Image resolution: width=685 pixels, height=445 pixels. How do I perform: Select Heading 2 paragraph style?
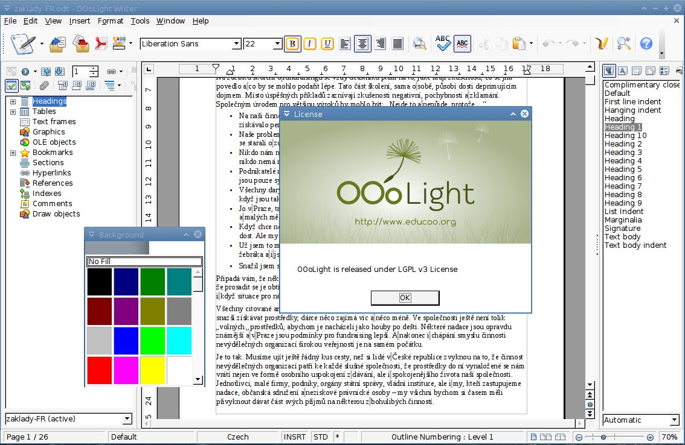click(623, 144)
